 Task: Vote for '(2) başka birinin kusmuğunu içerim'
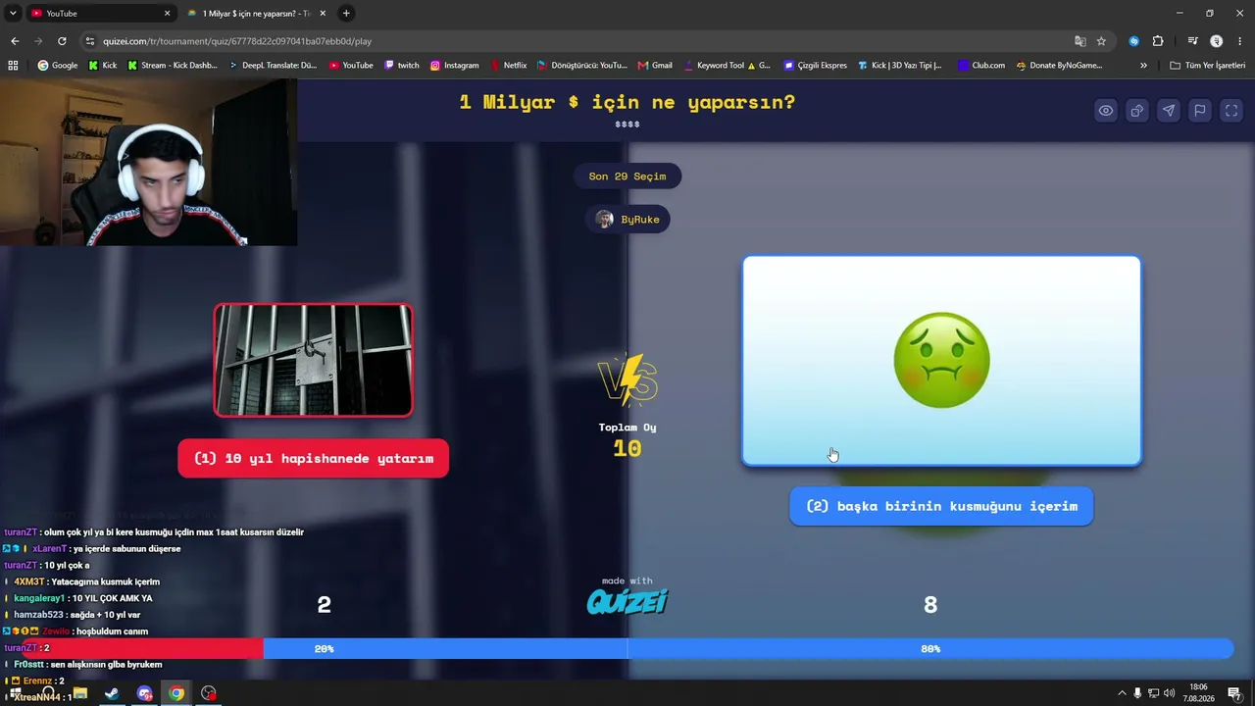[x=941, y=506]
